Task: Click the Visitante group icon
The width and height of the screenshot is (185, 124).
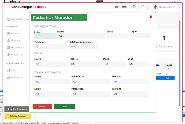Action: 8,40
